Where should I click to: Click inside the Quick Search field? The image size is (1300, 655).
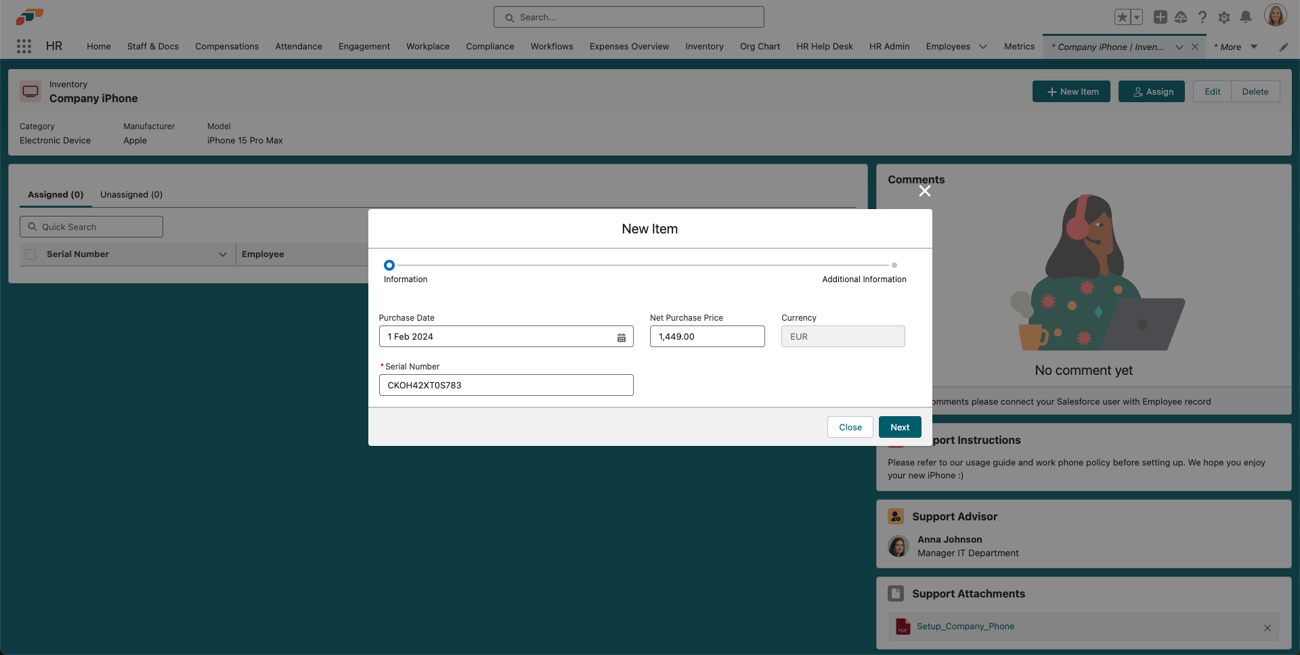[91, 226]
